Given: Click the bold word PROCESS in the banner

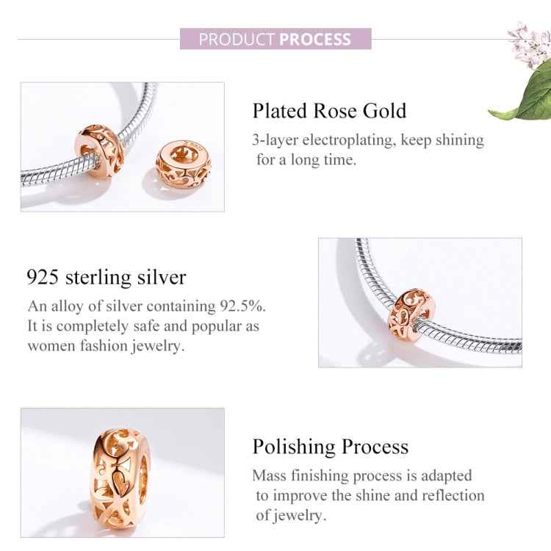Looking at the screenshot, I should 315,39.
